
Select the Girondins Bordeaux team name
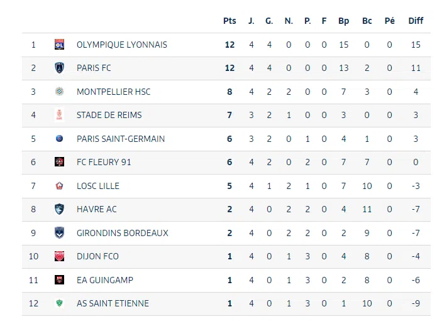pos(122,233)
